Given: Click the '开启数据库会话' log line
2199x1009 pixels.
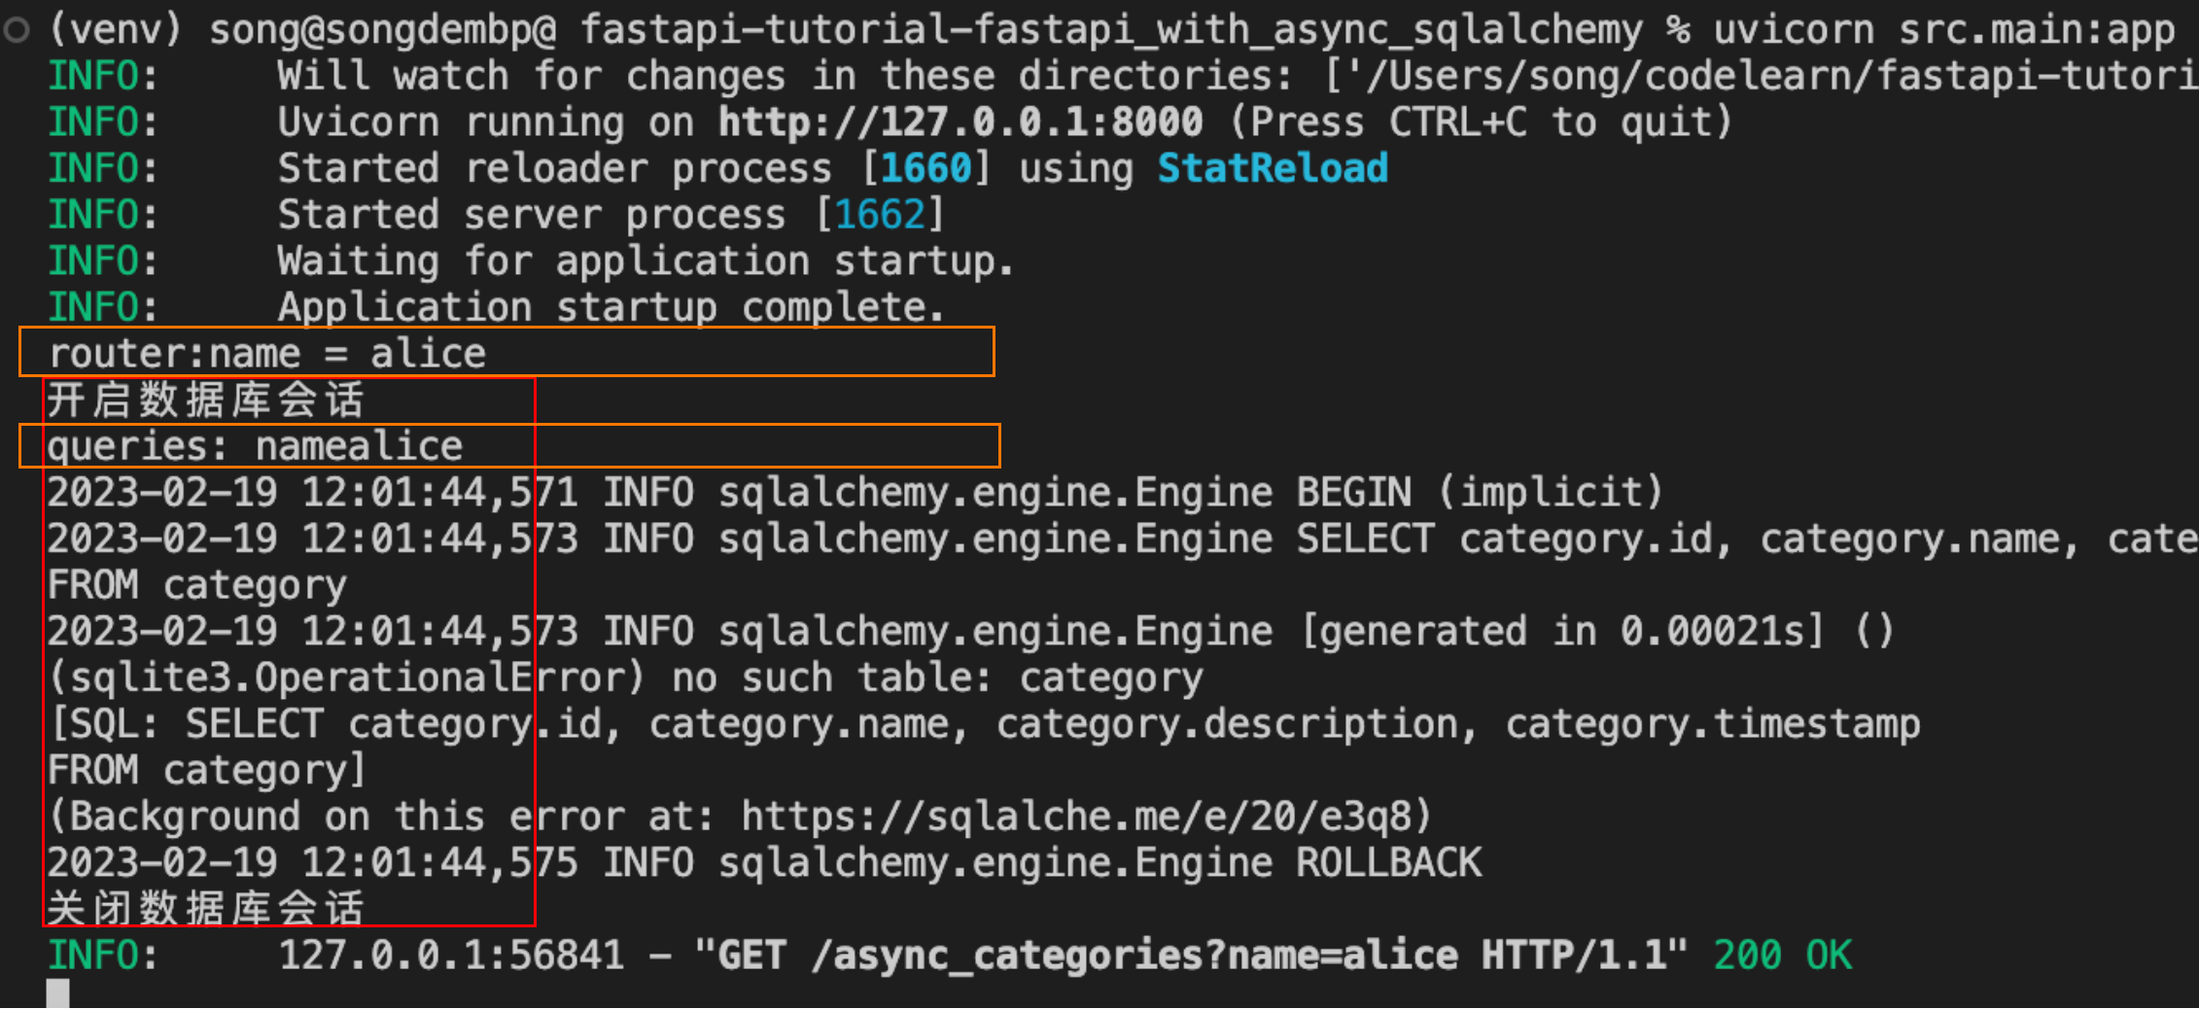Looking at the screenshot, I should (x=205, y=400).
